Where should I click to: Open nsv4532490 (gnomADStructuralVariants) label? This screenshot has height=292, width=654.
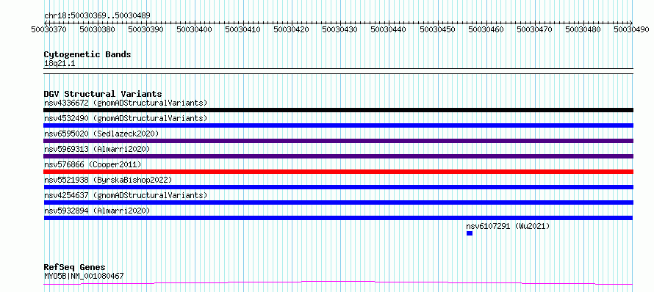tap(126, 118)
